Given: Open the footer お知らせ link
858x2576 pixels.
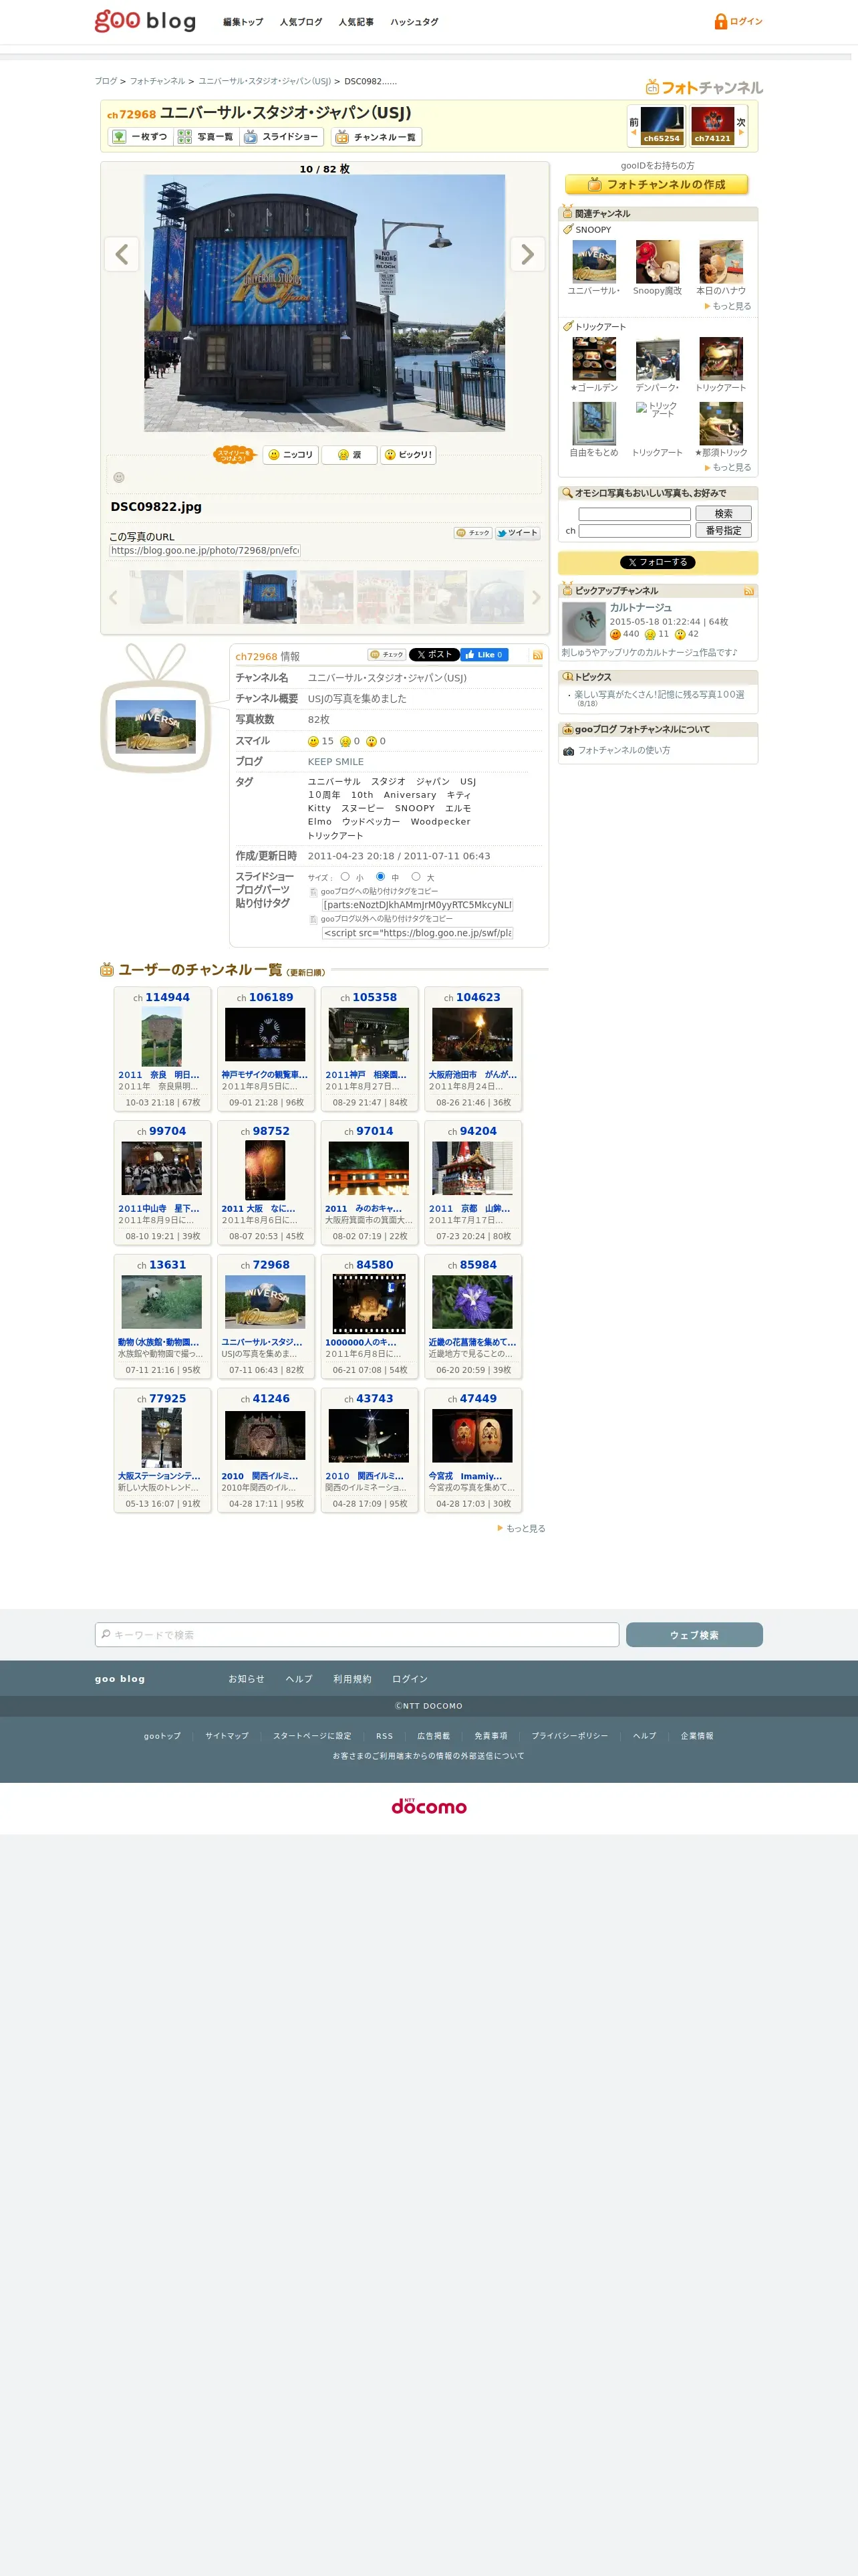Looking at the screenshot, I should (246, 1679).
